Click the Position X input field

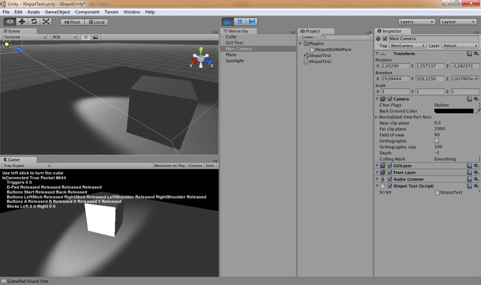396,66
